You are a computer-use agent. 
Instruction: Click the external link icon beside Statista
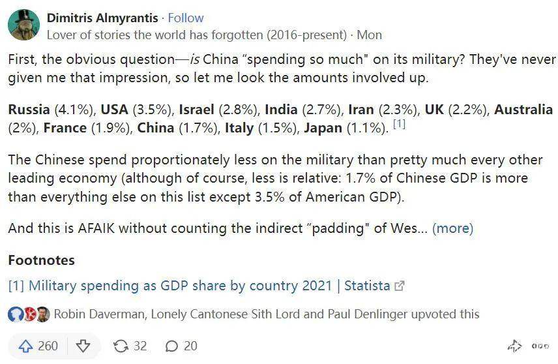tap(400, 286)
